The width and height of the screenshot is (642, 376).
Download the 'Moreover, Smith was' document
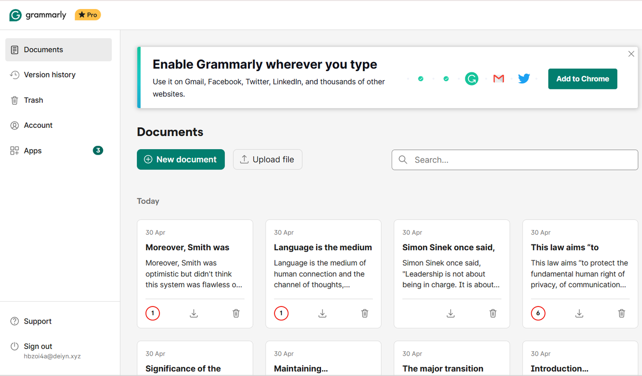pos(194,313)
